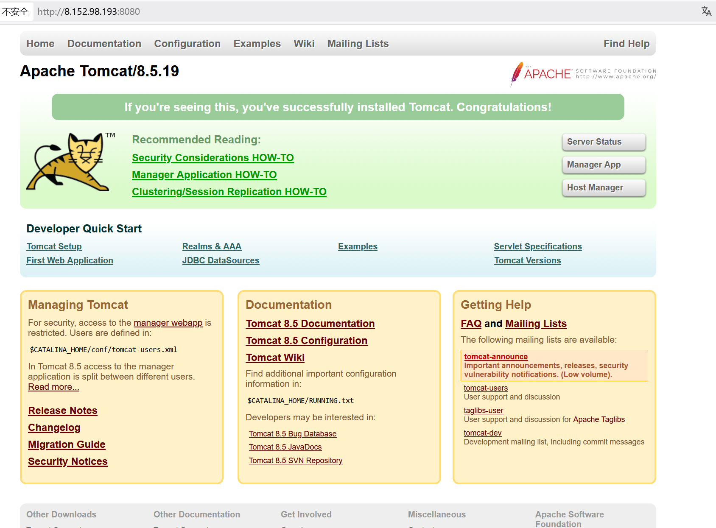Click Find Help in the navigation bar
Screen dimensions: 716x528
626,44
